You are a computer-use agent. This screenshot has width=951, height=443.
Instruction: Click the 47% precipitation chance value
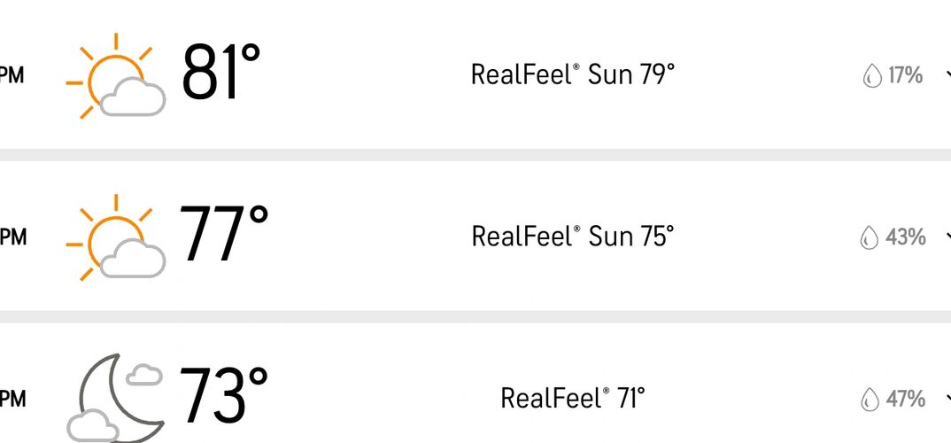(x=906, y=400)
